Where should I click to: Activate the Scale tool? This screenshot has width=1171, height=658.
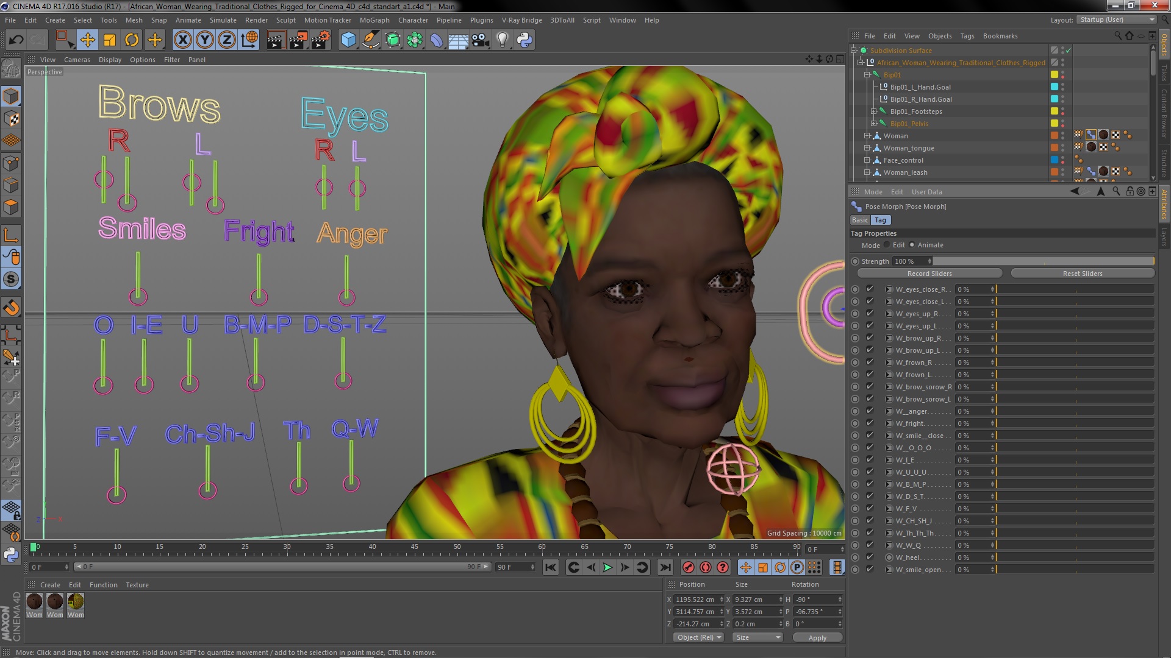click(x=110, y=40)
